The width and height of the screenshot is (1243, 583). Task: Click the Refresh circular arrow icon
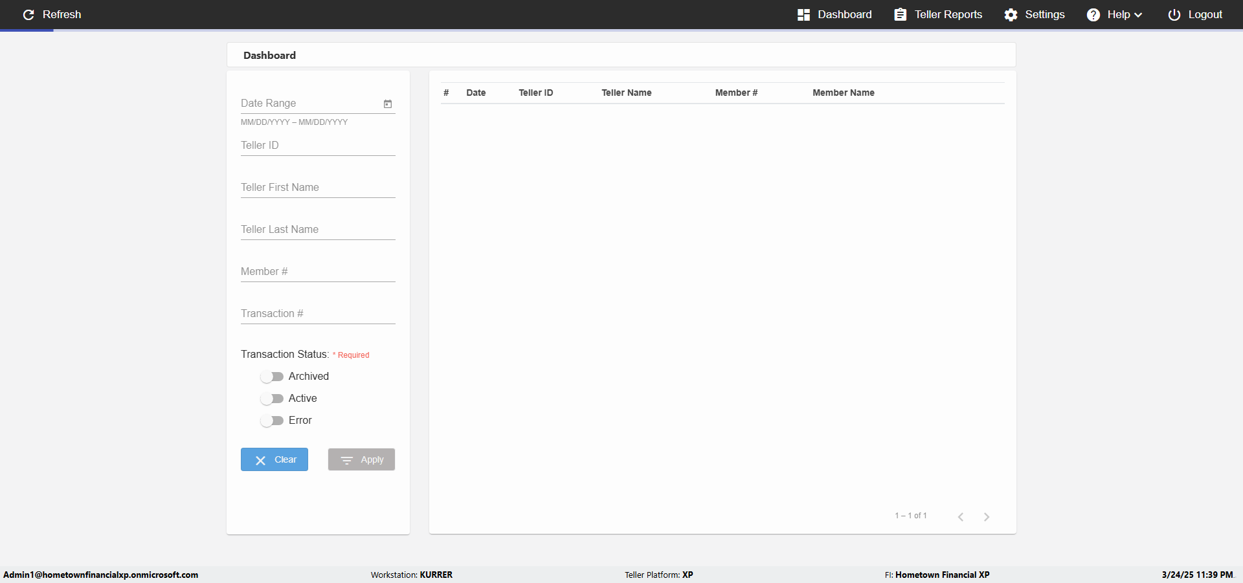click(28, 14)
